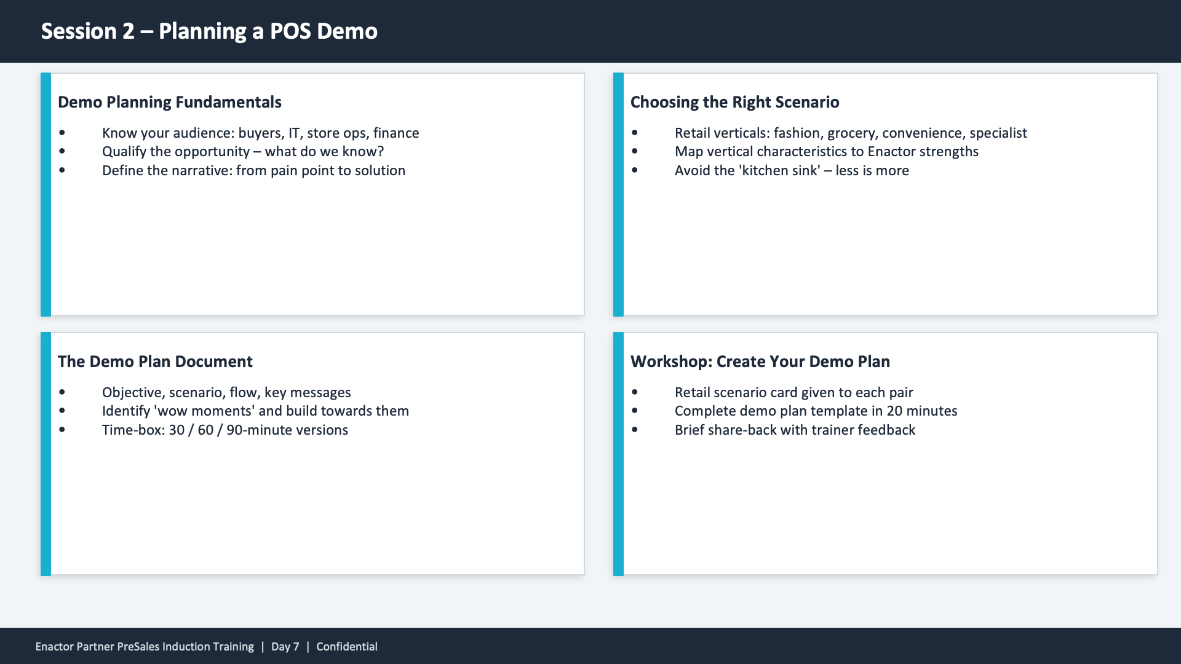Select the 'Demo Planning Fundamentals' heading

click(170, 103)
